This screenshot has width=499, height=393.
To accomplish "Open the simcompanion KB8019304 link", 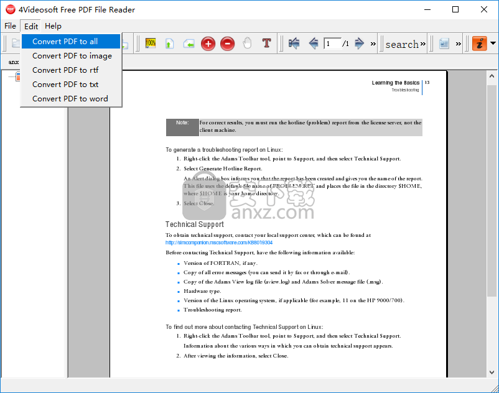I will [219, 243].
